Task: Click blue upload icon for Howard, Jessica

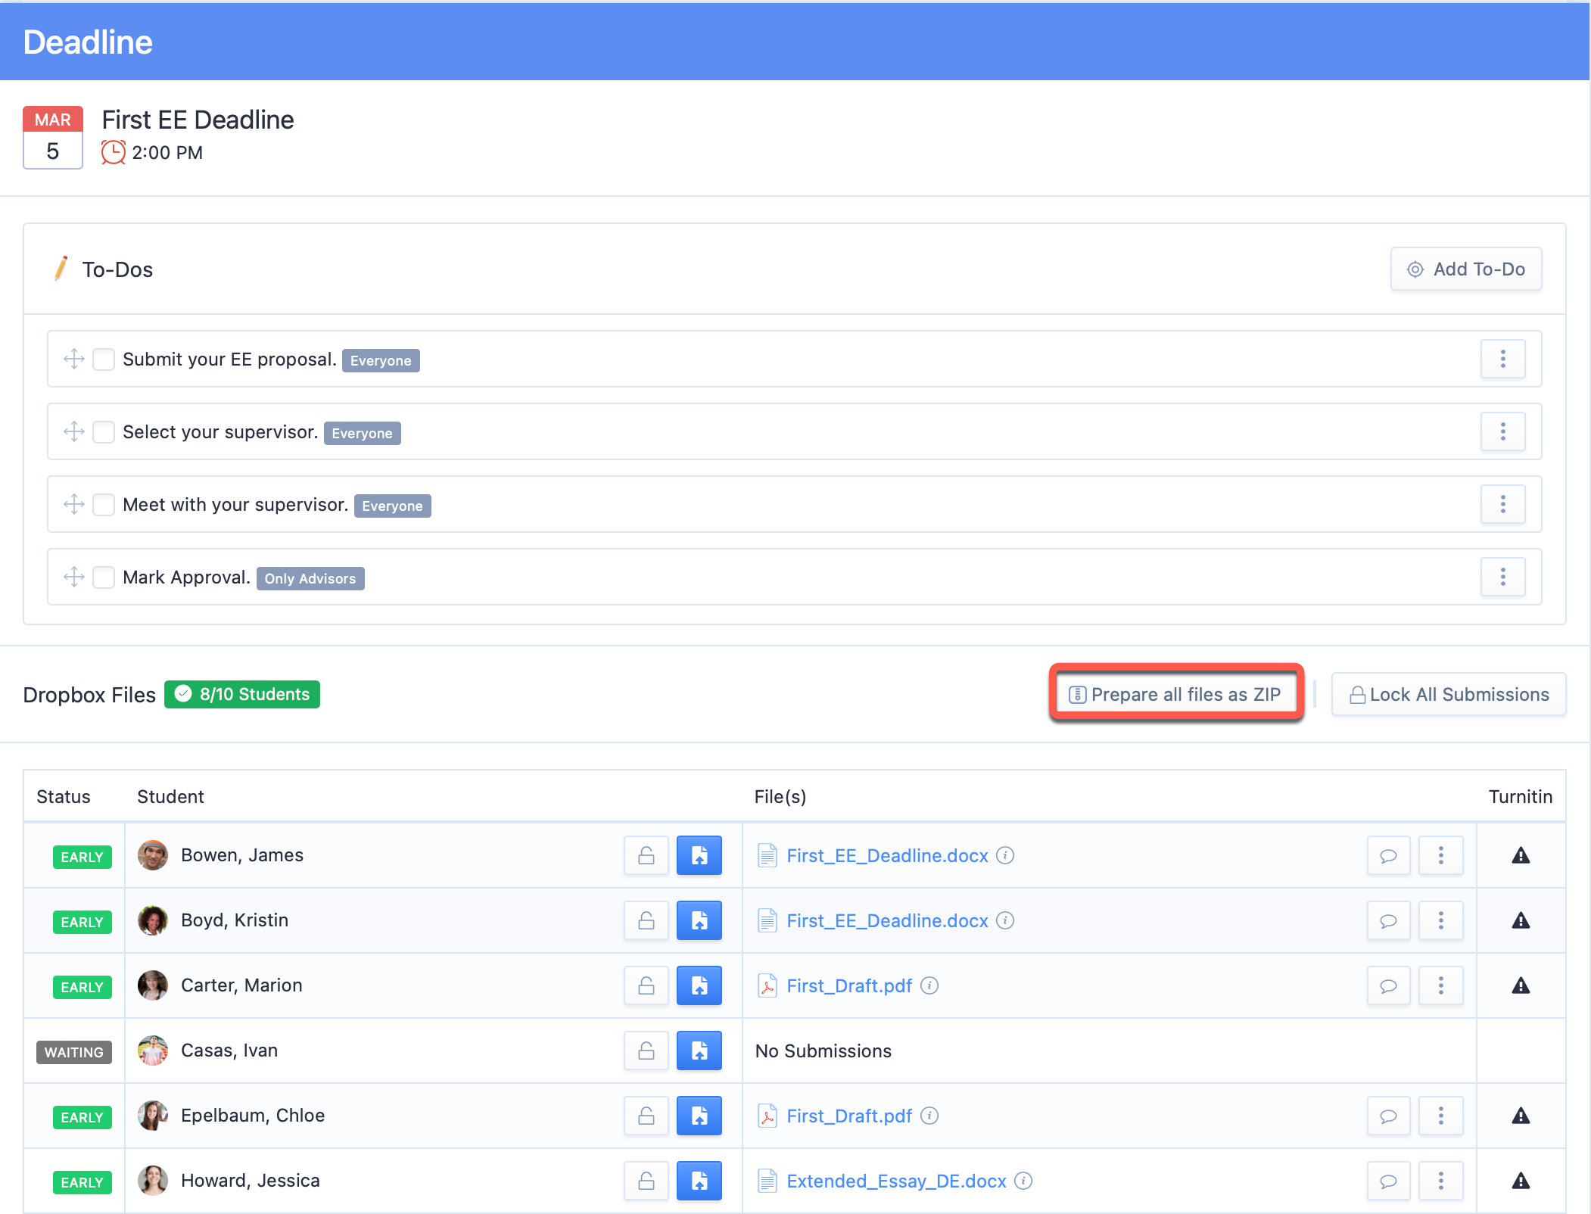Action: 699,1181
